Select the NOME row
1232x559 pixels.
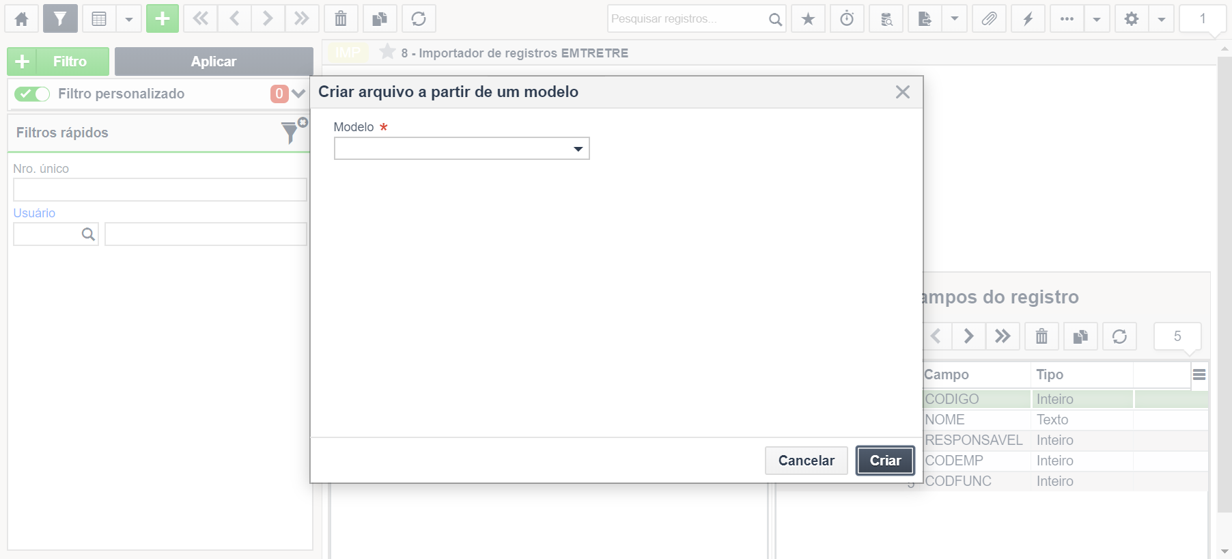tap(1065, 420)
